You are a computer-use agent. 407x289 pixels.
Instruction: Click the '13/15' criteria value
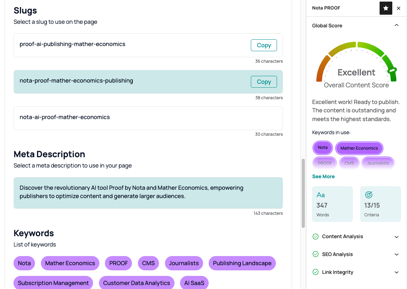[372, 206]
